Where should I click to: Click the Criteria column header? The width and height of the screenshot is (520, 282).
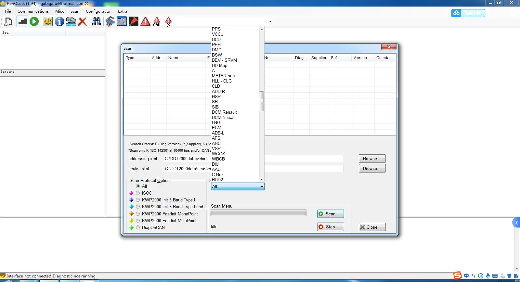(385, 58)
